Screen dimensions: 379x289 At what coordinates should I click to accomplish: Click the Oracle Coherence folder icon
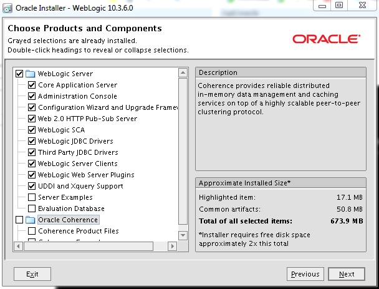pos(30,220)
